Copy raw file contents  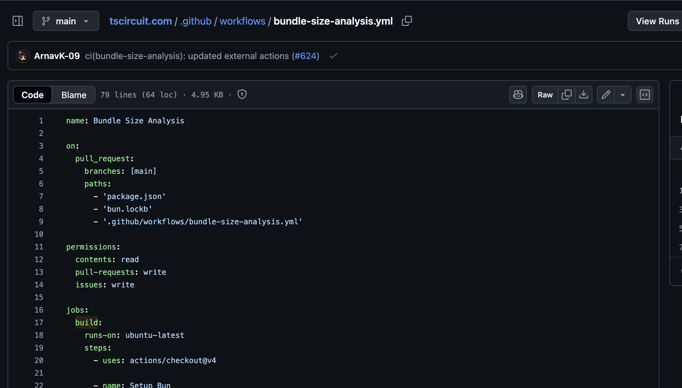click(x=566, y=95)
